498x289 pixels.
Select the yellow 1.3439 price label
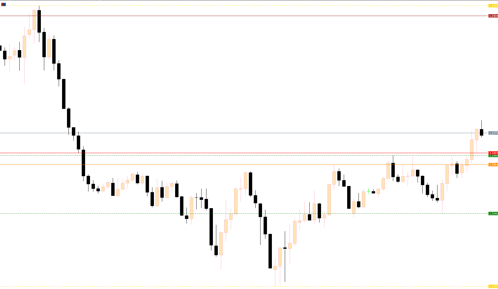point(493,6)
